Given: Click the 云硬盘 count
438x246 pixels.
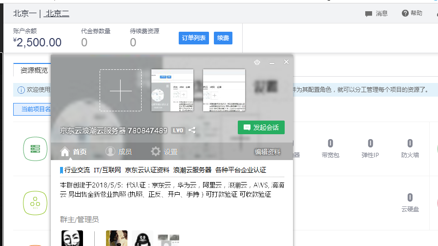Looking at the screenshot, I should [410, 198].
